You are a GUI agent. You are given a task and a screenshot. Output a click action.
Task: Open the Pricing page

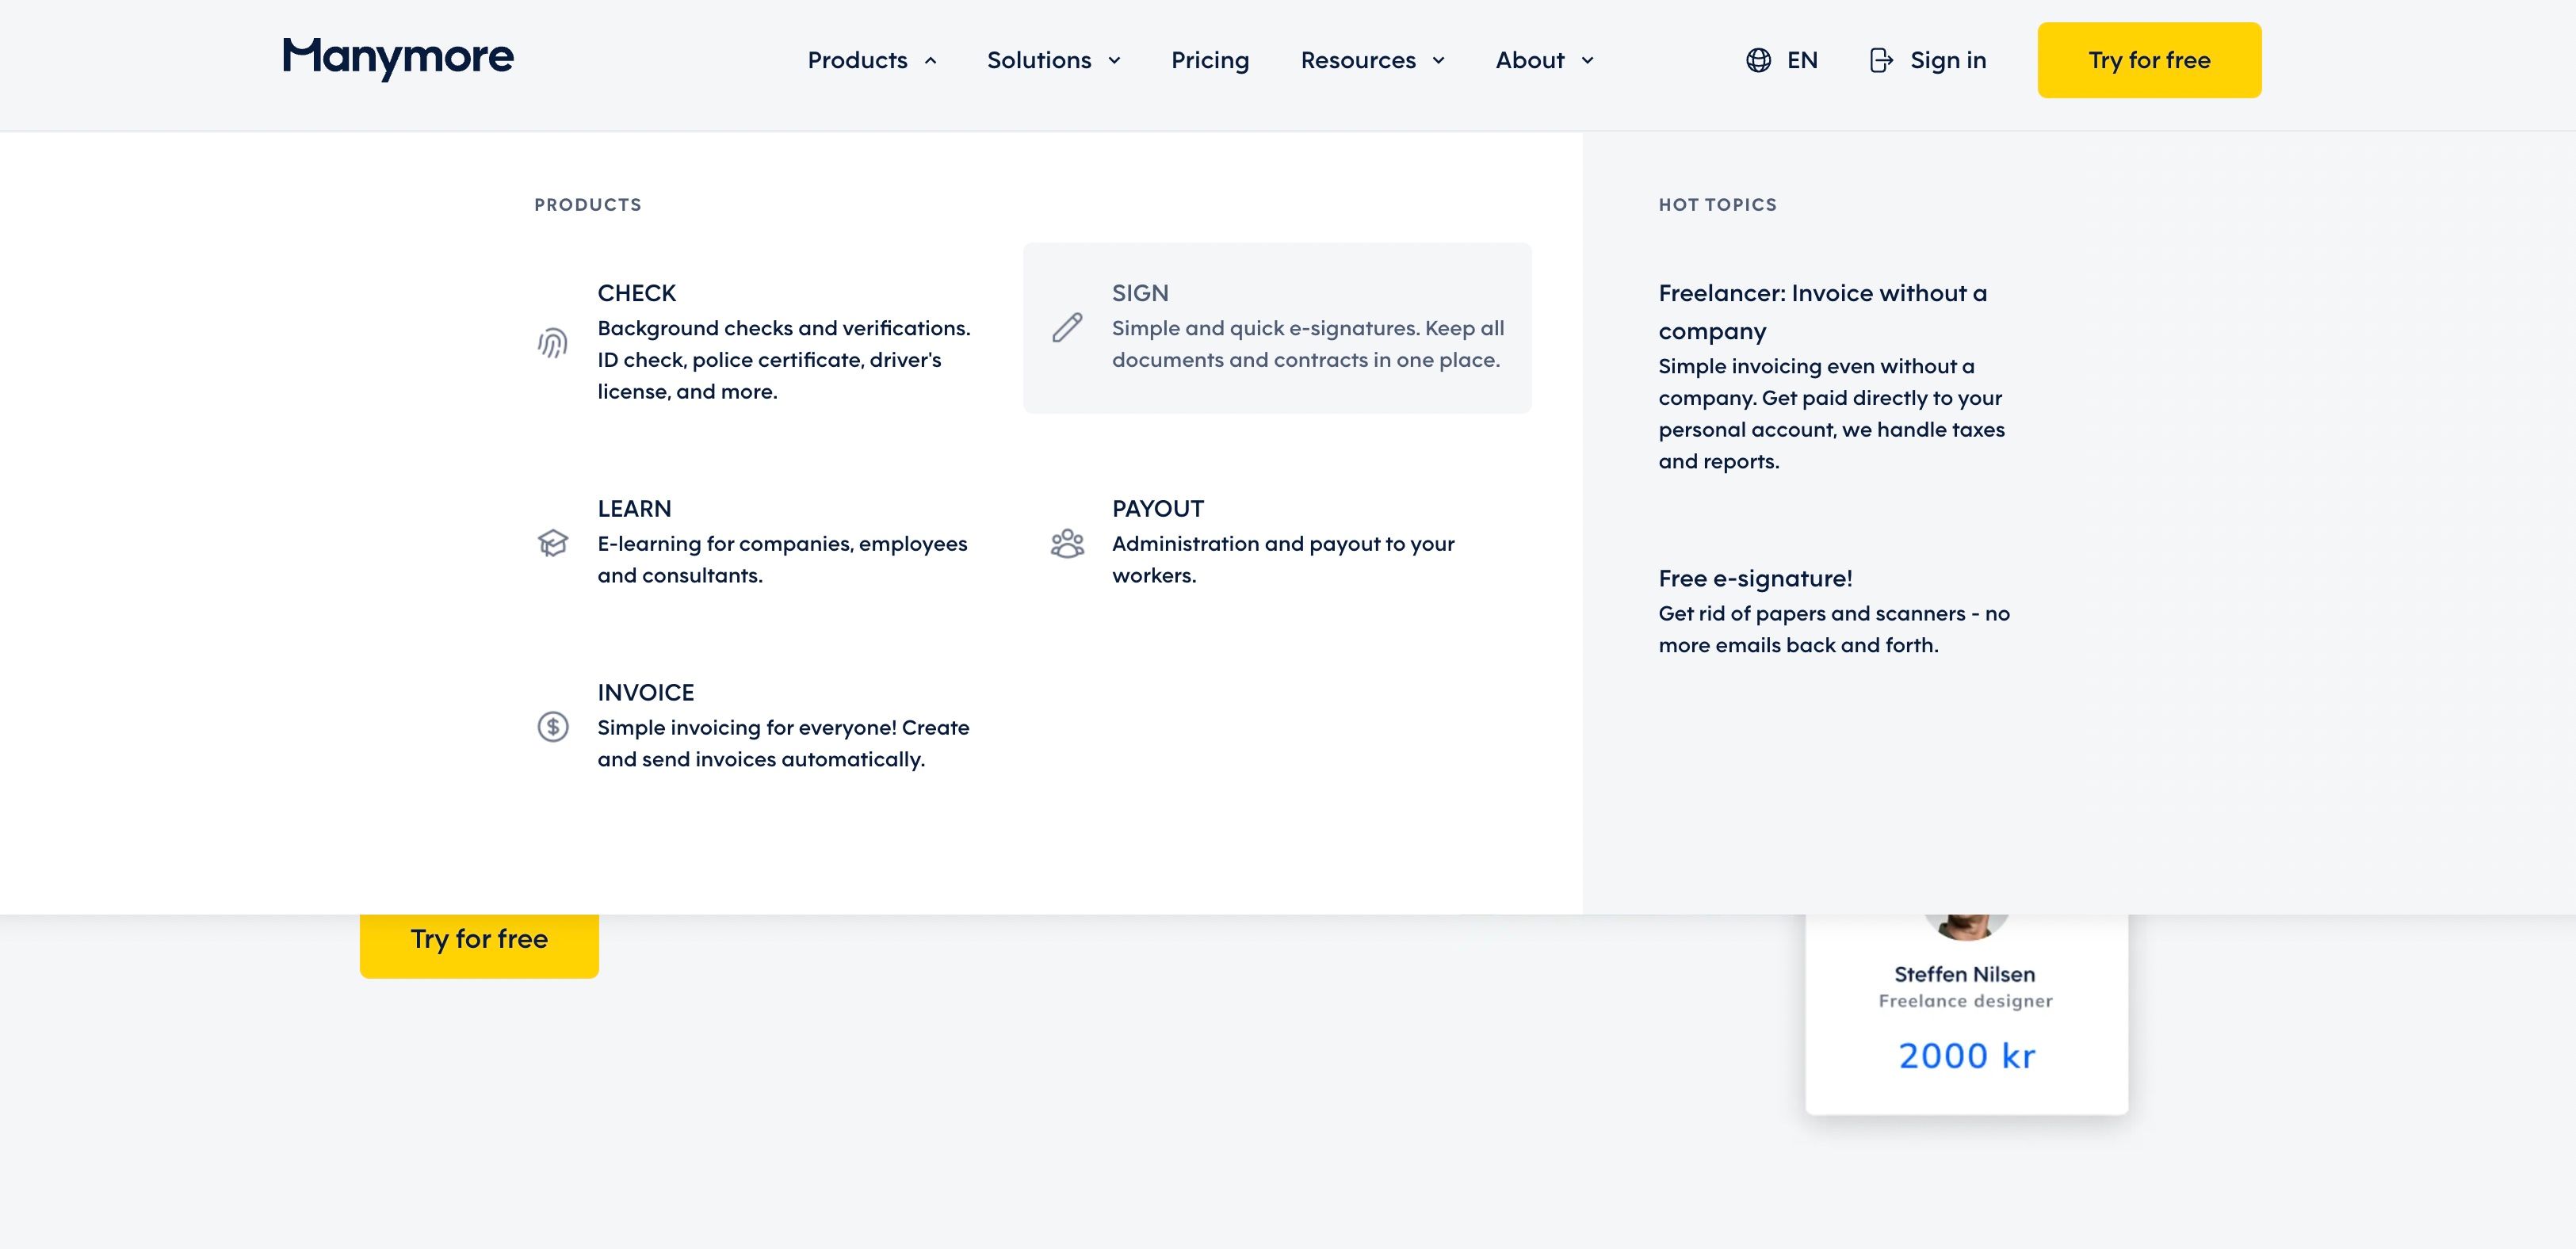coord(1210,60)
